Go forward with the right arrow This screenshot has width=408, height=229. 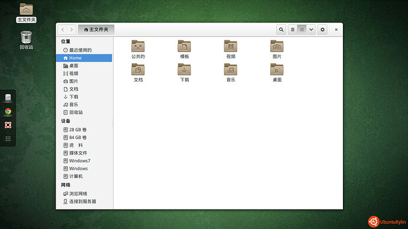coord(72,30)
